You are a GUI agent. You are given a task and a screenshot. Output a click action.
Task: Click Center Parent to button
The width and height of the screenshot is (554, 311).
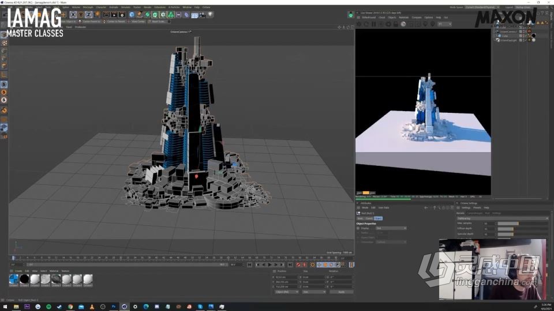[x=91, y=21]
